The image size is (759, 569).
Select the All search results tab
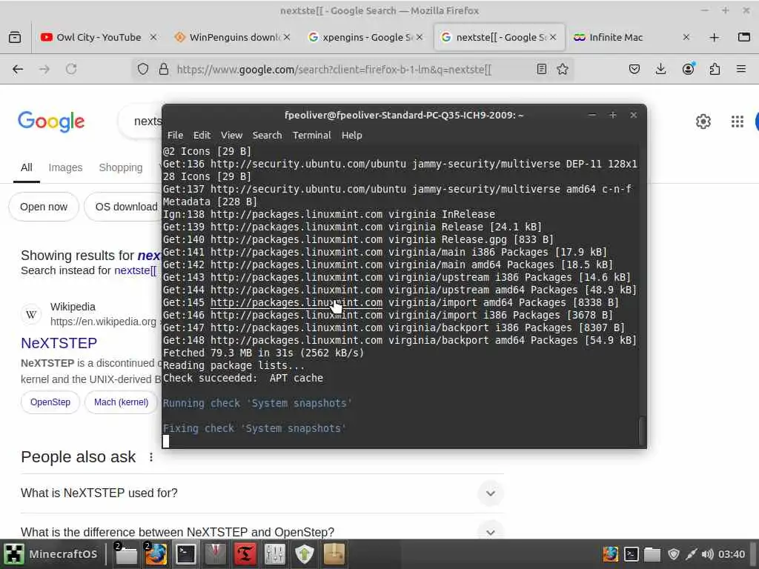tap(27, 167)
